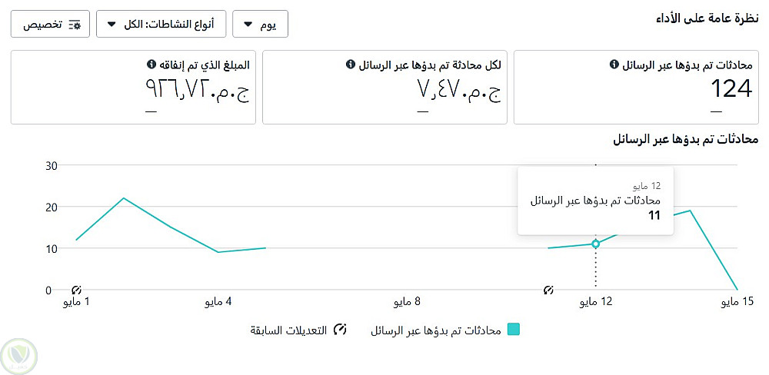Click the edit marker icon left of 12 مايو

548,290
